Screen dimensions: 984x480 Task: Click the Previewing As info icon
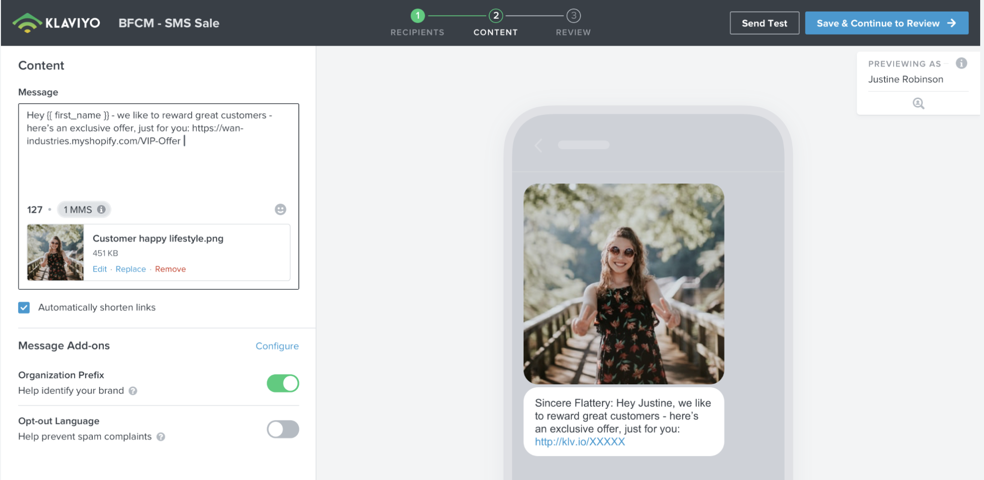(960, 63)
